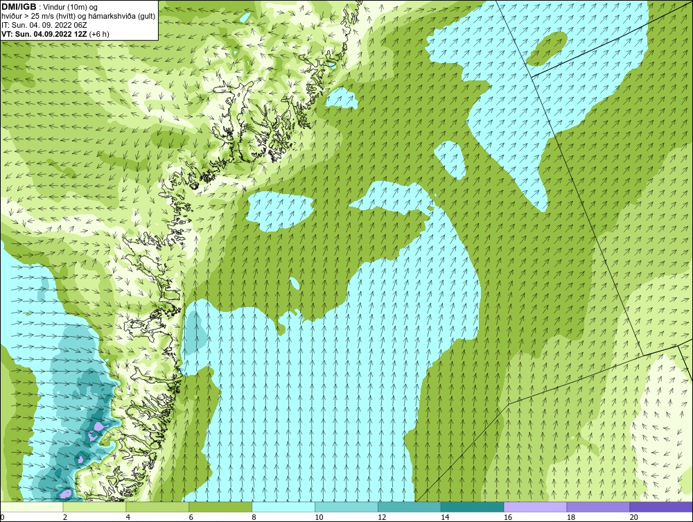Click the 14-16 m/s dark teal legend swatch
Image resolution: width=693 pixels, height=522 pixels.
click(473, 507)
